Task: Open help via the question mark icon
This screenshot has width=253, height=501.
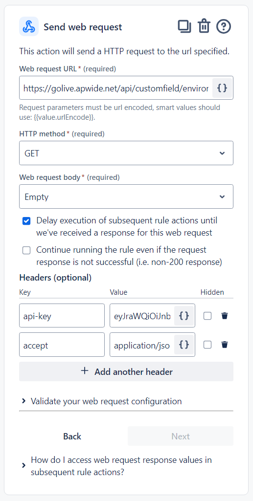Action: [x=224, y=26]
